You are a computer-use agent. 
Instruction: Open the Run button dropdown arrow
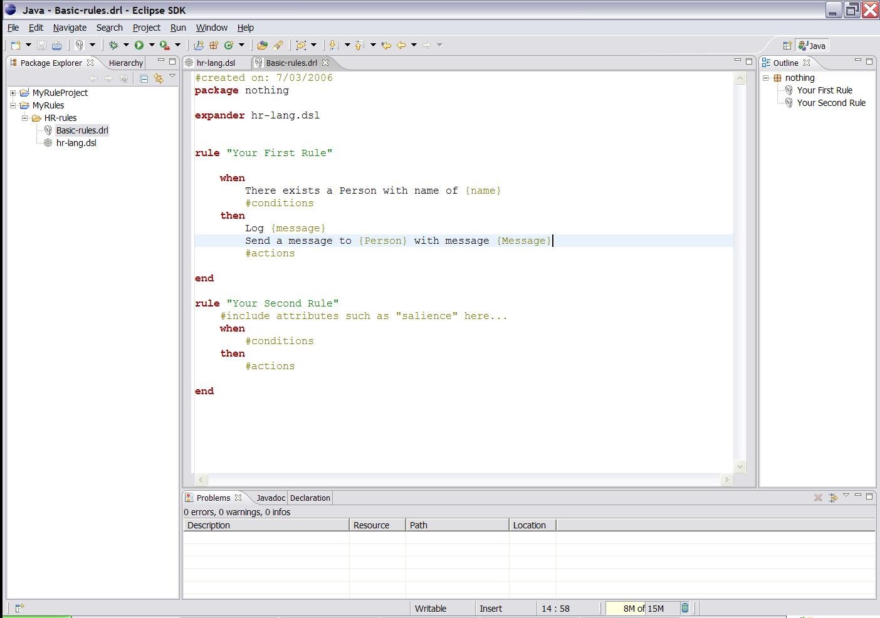point(151,45)
